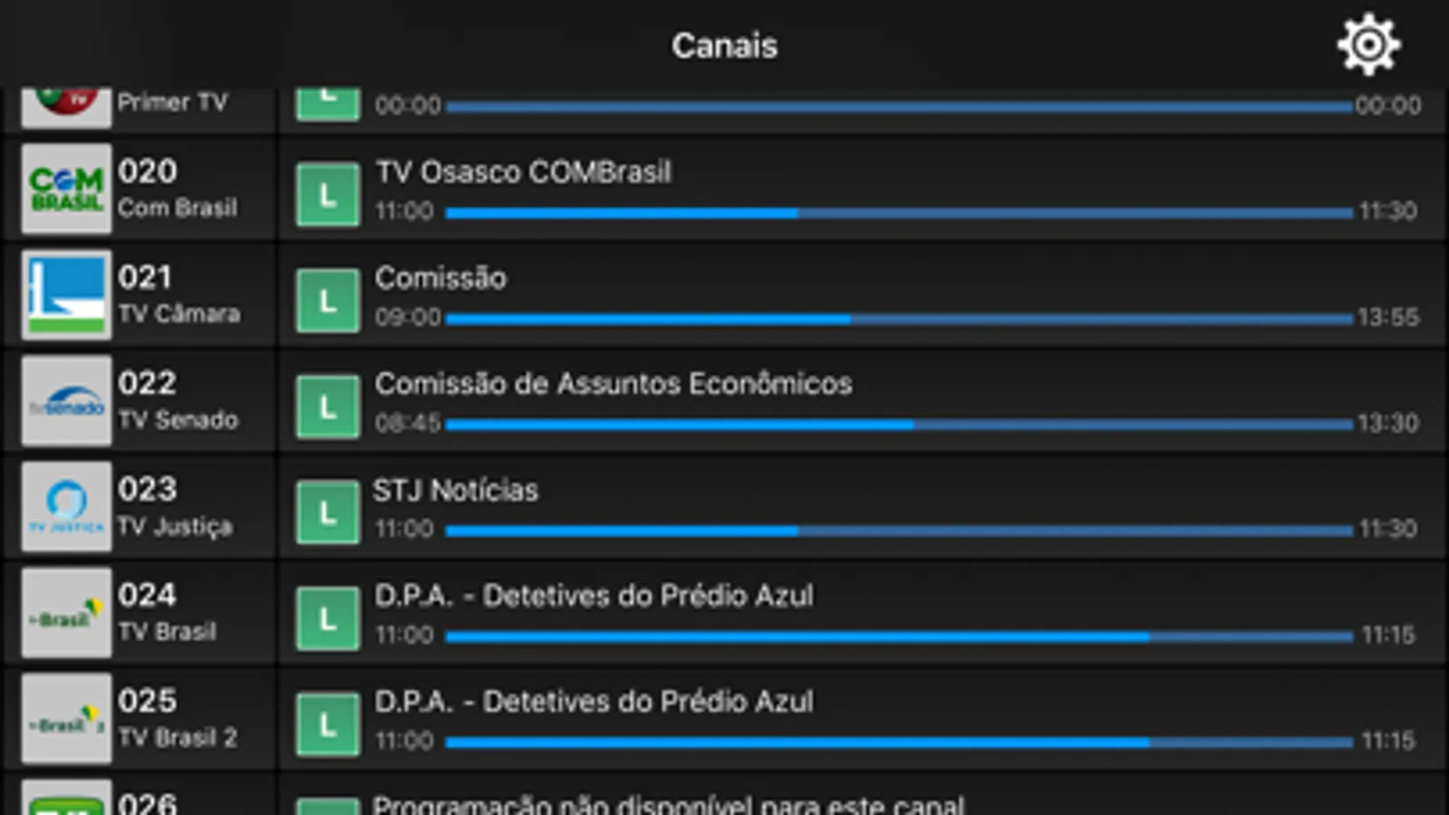Screen dimensions: 1449x815
Task: Open the TV Justiça channel logo
Action: tap(65, 505)
